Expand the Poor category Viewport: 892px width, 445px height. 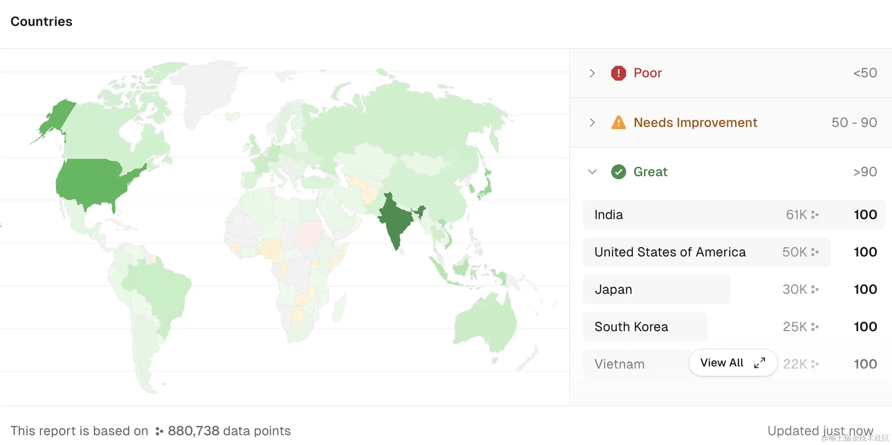click(x=592, y=73)
